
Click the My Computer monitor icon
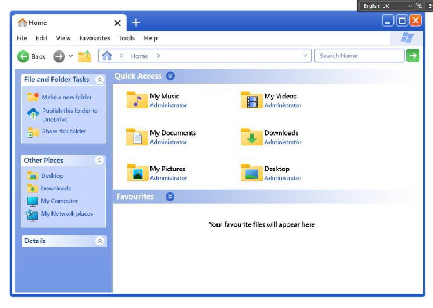32,202
